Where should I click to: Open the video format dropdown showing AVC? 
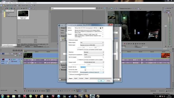click(x=92, y=42)
